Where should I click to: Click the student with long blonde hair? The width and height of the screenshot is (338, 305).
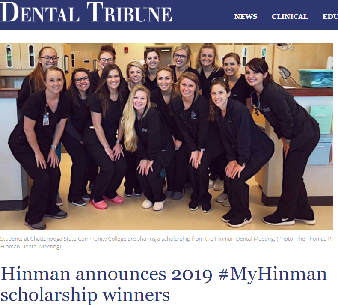point(143,147)
